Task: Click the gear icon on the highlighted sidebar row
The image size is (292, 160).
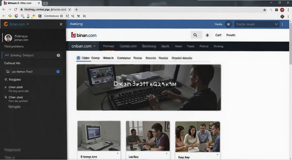Action: tap(58, 55)
